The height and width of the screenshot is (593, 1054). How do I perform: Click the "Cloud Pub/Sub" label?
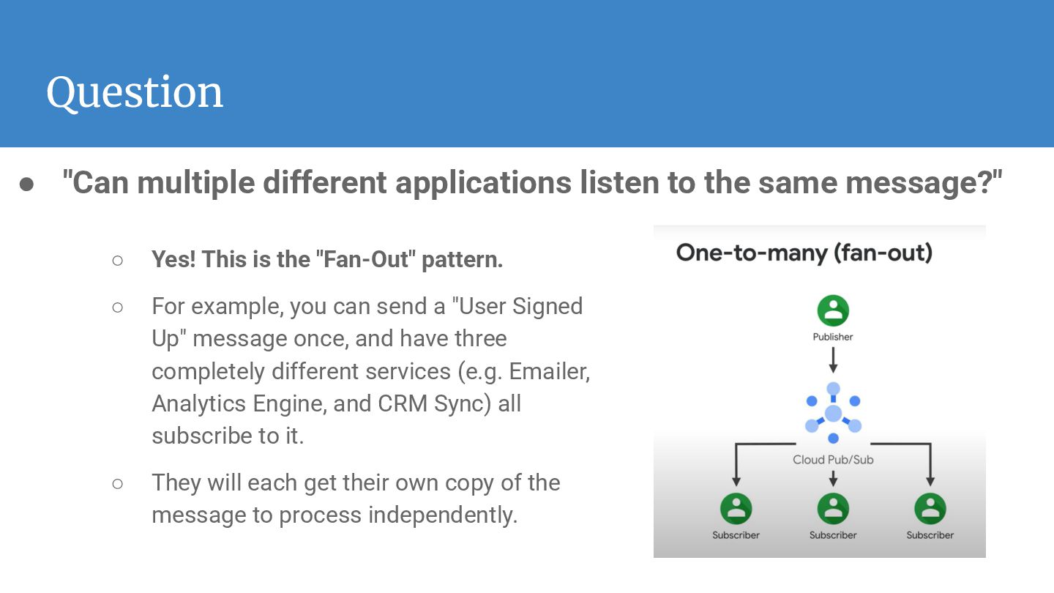pyautogui.click(x=833, y=460)
